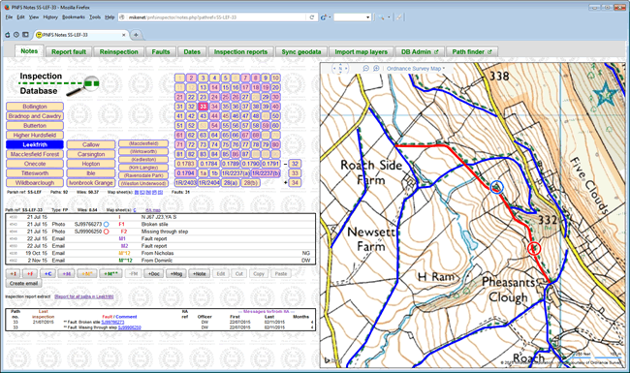Click the Inspection Database magnifier logo
The height and width of the screenshot is (373, 630).
click(x=82, y=85)
